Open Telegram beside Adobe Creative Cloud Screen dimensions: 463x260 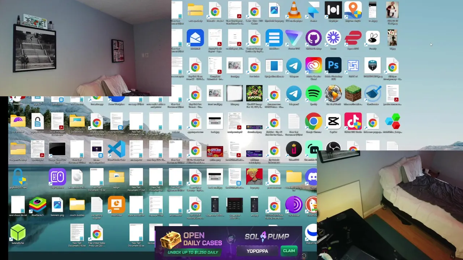tap(294, 66)
